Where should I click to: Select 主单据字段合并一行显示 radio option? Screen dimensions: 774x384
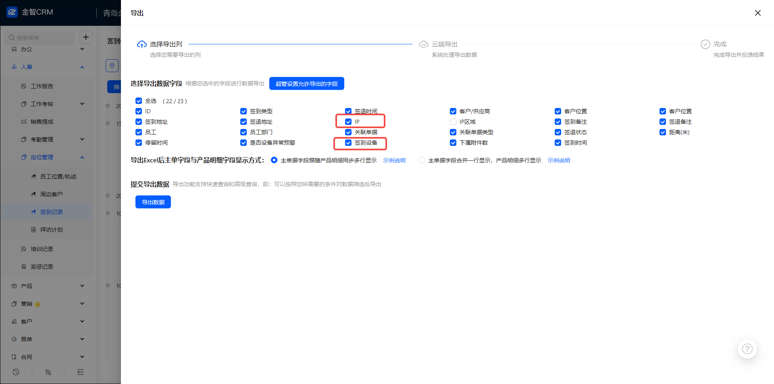click(422, 160)
